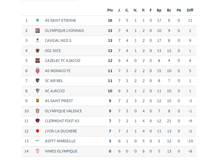Viewport: 200px width, 163px height.
Task: Click the AS Saint Priest logo
Action: pos(38,101)
